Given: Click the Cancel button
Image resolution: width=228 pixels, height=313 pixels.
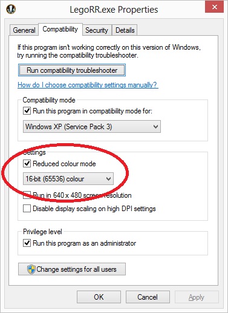Looking at the screenshot, I should [148, 297].
